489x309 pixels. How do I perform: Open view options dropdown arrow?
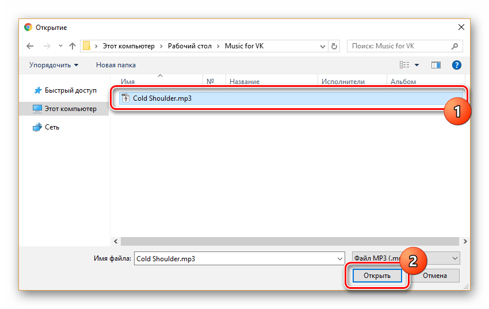(417, 65)
